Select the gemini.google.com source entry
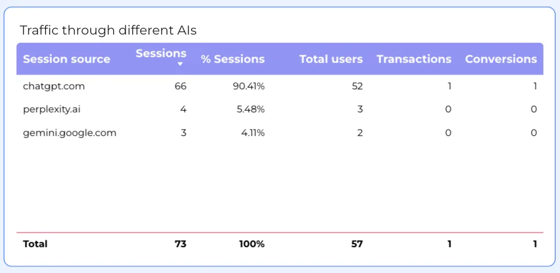Image resolution: width=560 pixels, height=273 pixels. 70,132
